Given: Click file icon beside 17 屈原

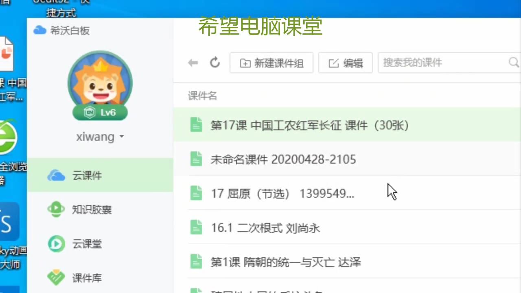Looking at the screenshot, I should [x=196, y=193].
